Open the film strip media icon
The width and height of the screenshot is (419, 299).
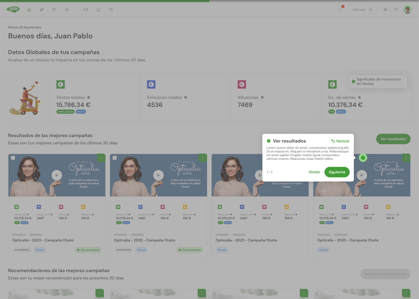coord(86,10)
